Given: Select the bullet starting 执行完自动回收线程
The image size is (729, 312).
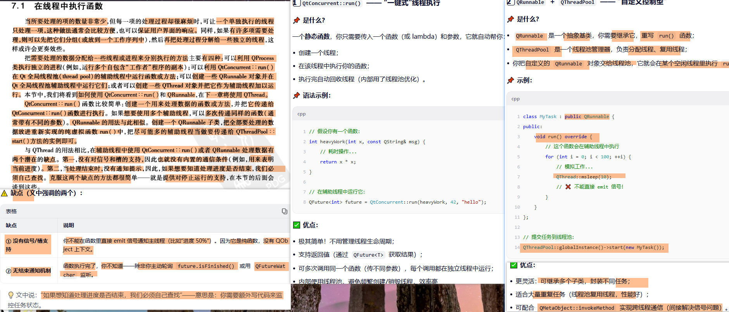Looking at the screenshot, I should pos(362,79).
